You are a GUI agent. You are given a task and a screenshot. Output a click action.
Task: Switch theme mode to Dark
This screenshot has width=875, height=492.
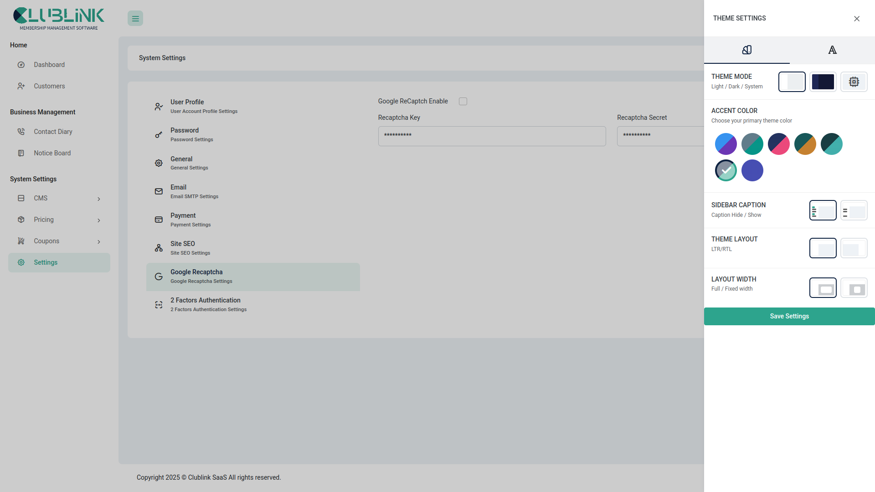point(823,82)
